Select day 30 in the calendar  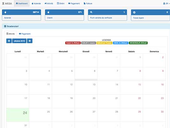tap(162, 112)
